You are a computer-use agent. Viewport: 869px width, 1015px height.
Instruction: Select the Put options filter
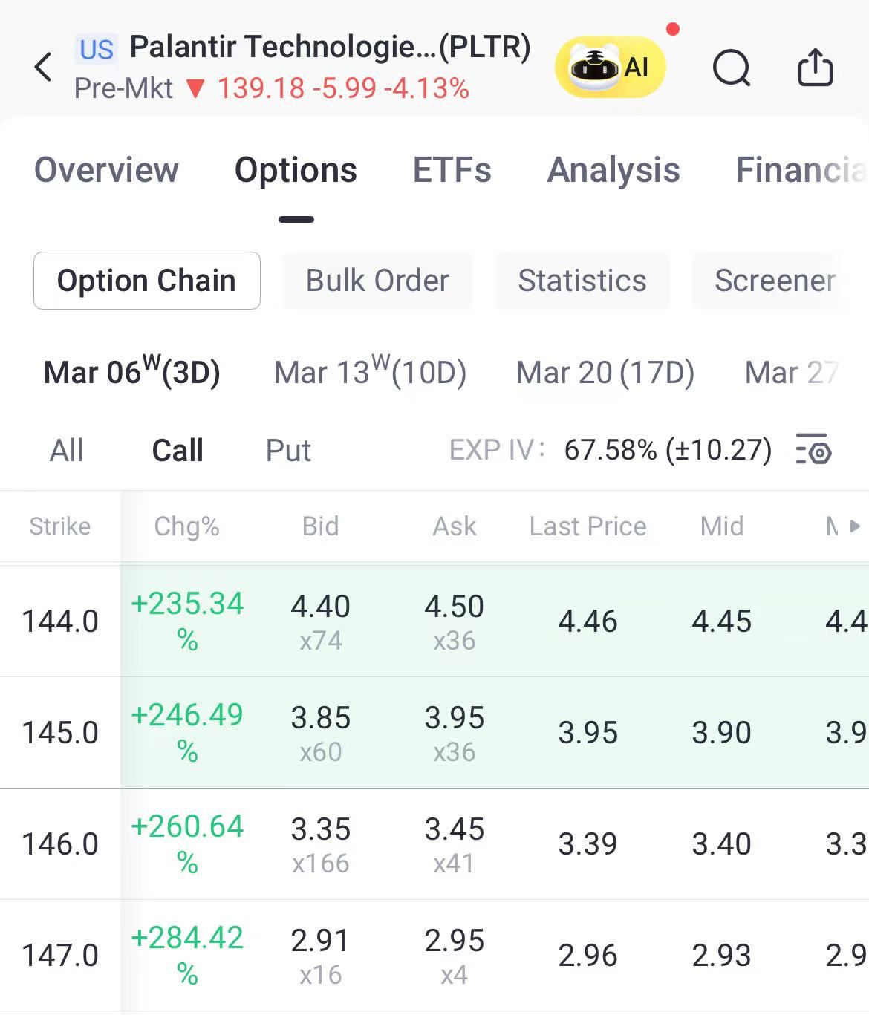[288, 451]
